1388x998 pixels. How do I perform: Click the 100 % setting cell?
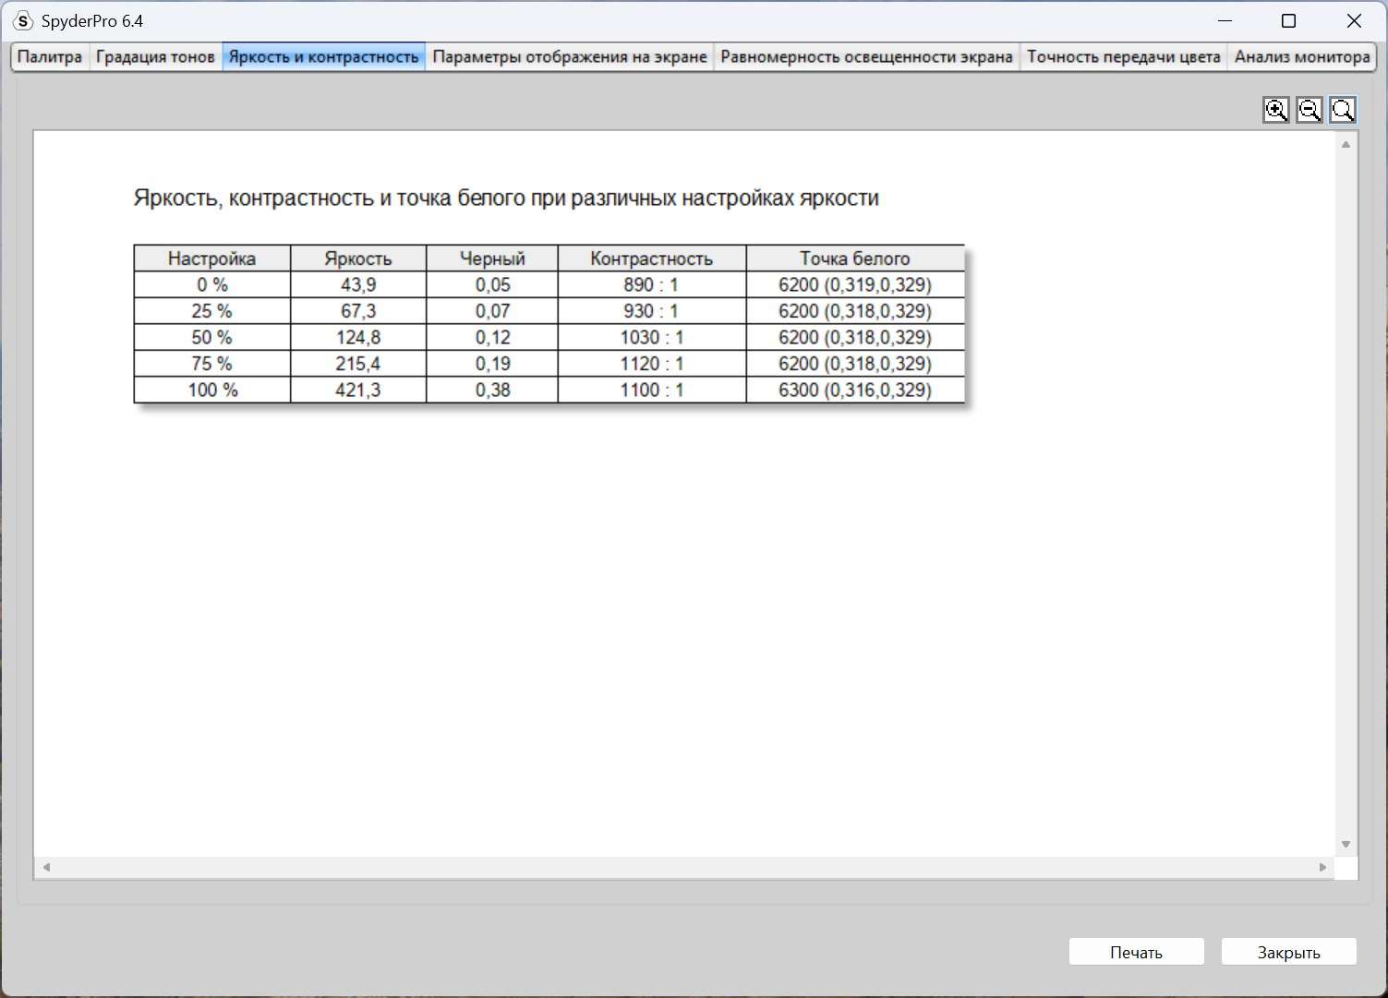tap(212, 390)
